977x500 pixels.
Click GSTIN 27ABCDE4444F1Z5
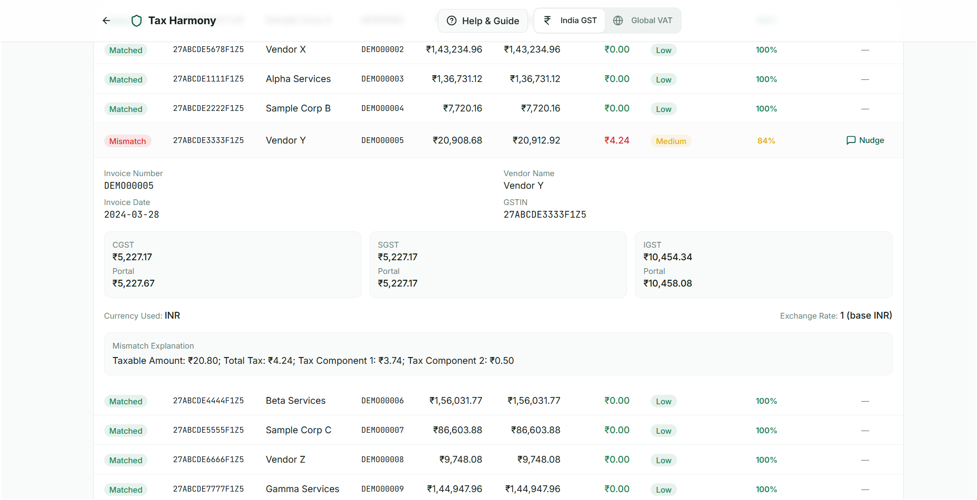[208, 401]
